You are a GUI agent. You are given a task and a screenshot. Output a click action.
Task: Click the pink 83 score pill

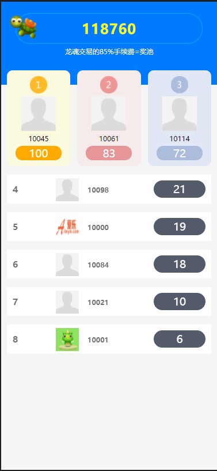tap(109, 153)
